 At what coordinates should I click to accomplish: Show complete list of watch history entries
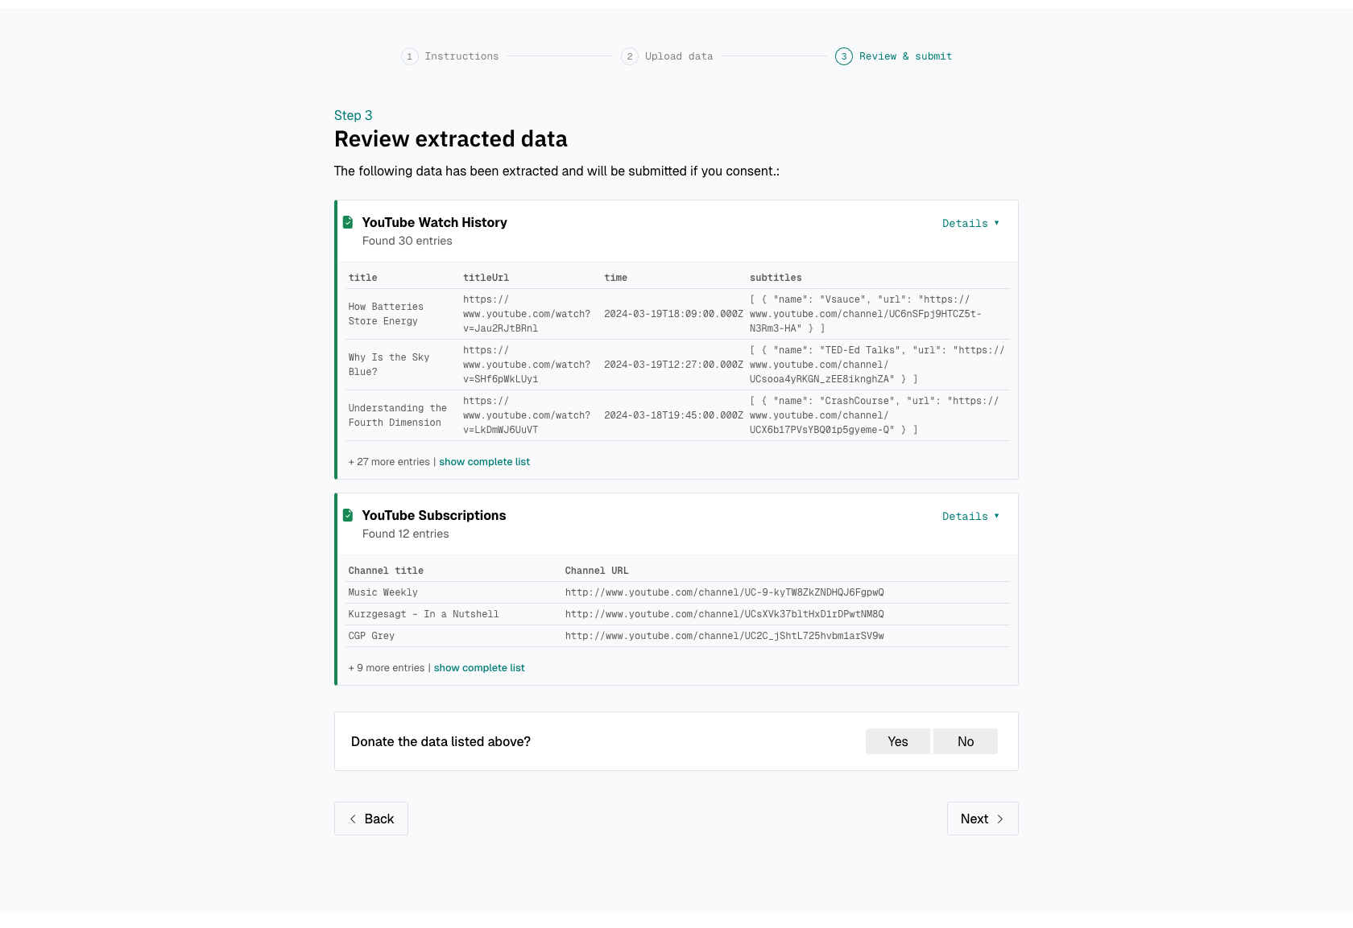(484, 462)
